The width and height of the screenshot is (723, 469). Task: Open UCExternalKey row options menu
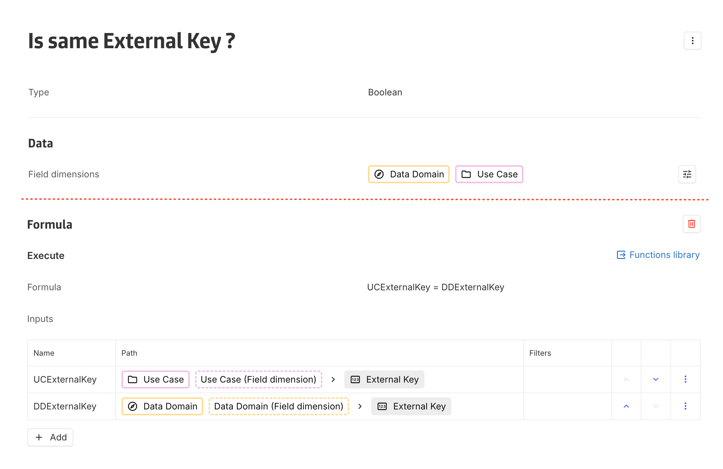(685, 379)
